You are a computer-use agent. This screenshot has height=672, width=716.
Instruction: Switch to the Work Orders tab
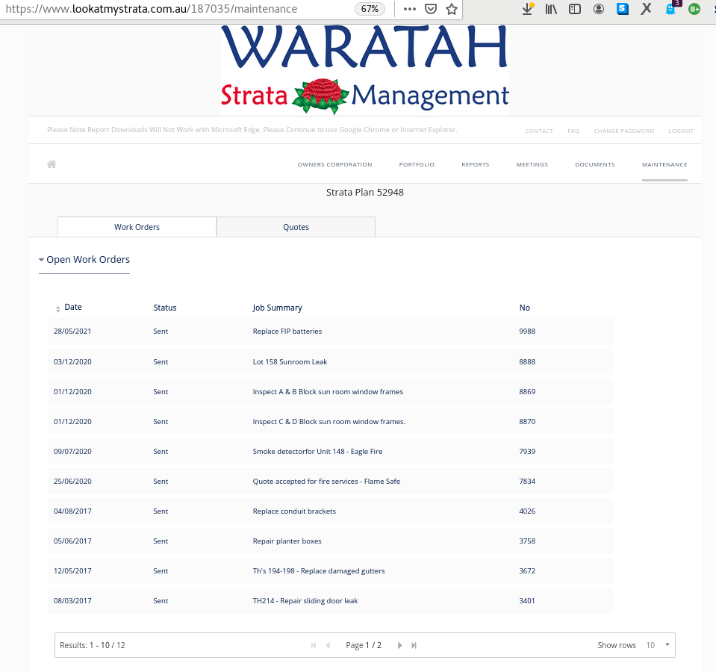click(x=137, y=227)
